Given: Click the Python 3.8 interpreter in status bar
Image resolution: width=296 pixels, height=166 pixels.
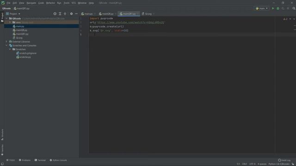Looking at the screenshot, I should pos(278,164).
